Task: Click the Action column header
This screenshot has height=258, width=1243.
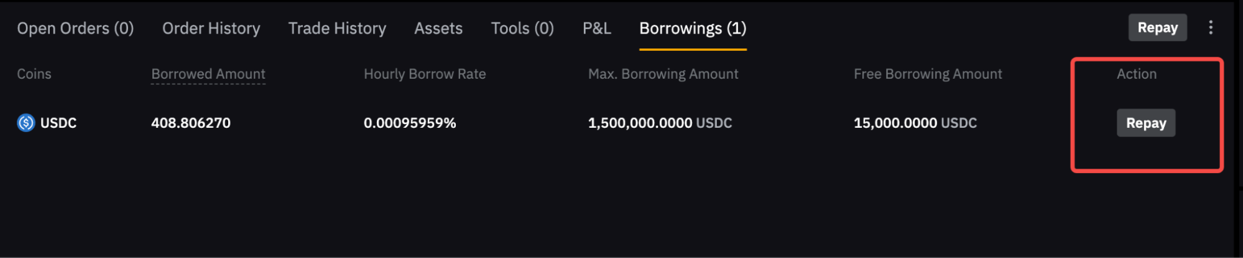Action: [1136, 74]
